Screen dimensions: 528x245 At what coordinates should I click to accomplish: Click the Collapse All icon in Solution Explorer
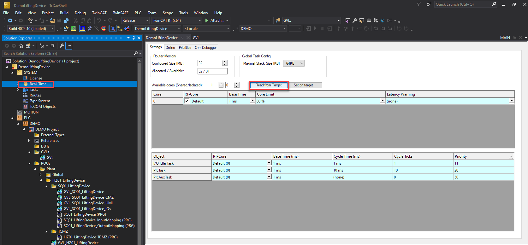[53, 46]
